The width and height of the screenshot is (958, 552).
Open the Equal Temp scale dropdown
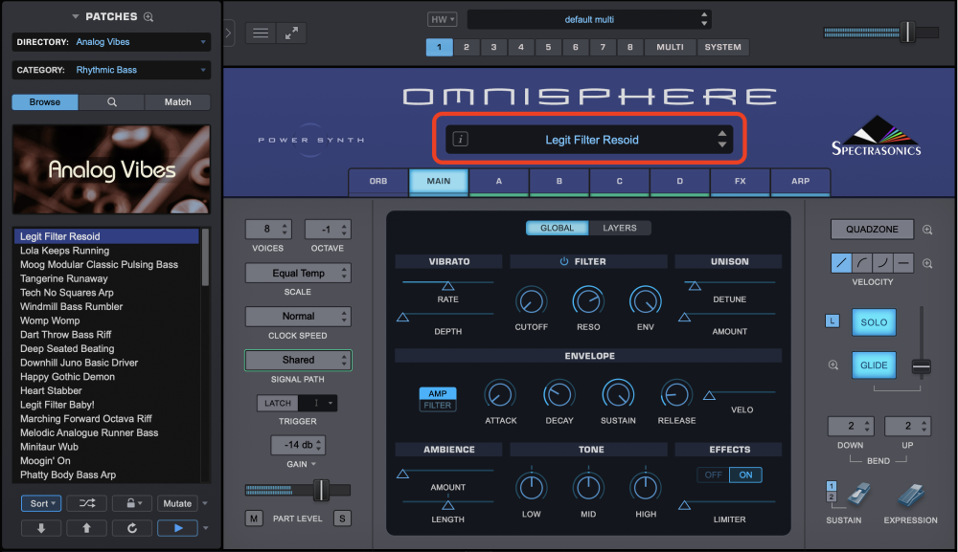pyautogui.click(x=298, y=274)
